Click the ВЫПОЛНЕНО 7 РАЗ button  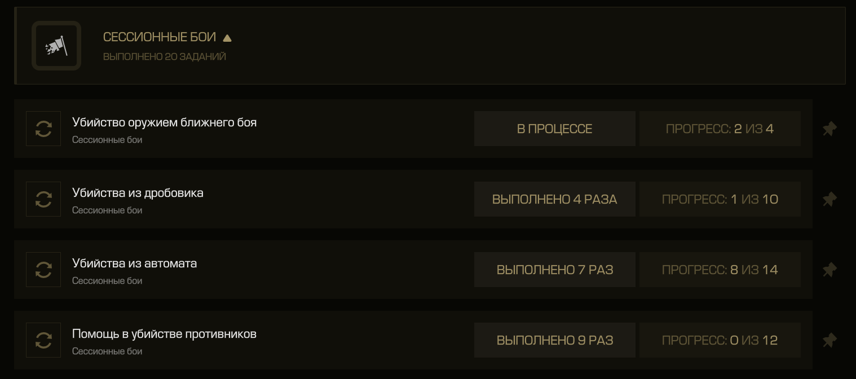point(554,270)
